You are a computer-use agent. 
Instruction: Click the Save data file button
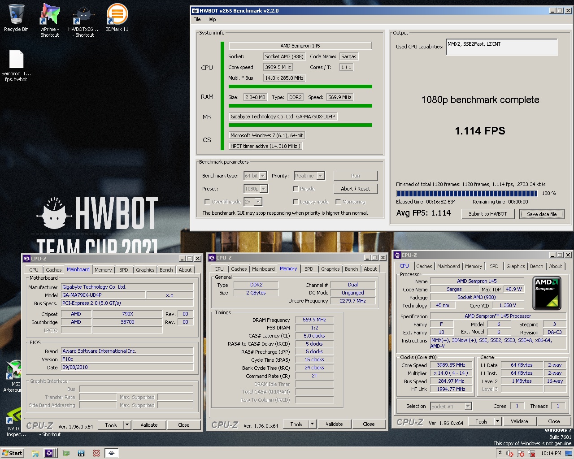(x=542, y=214)
